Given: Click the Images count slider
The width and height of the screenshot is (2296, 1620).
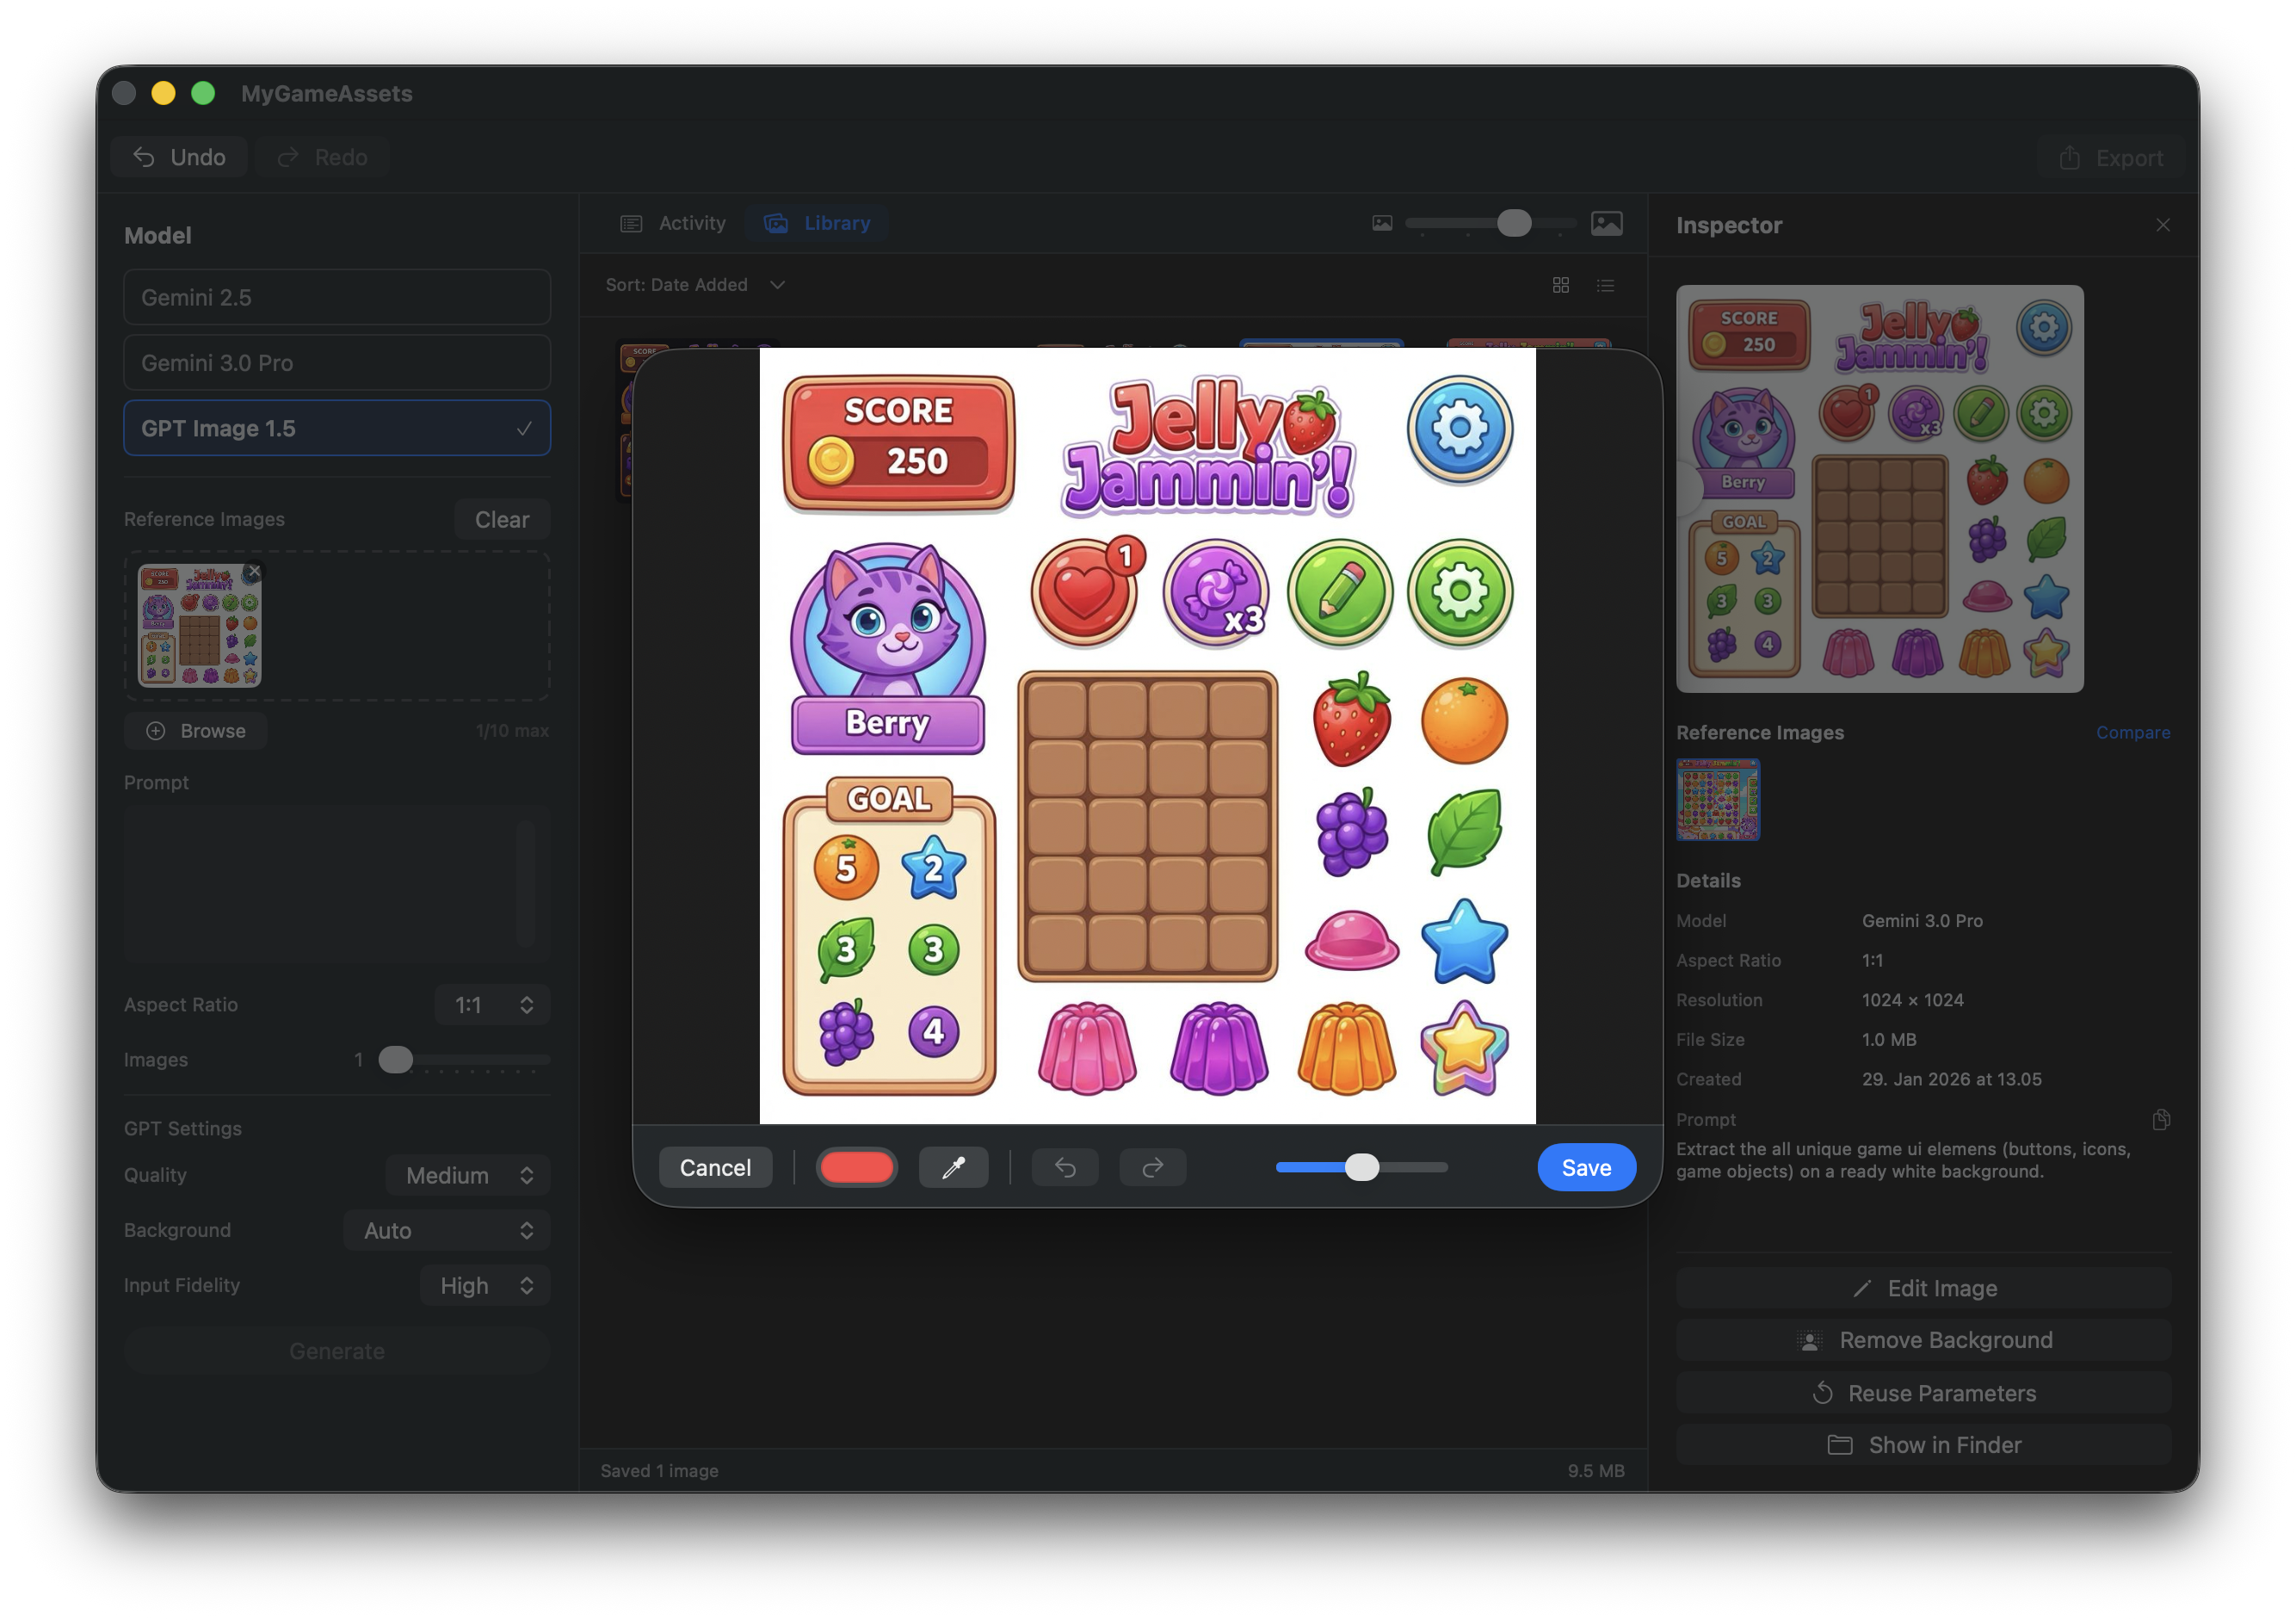Looking at the screenshot, I should (x=464, y=1060).
